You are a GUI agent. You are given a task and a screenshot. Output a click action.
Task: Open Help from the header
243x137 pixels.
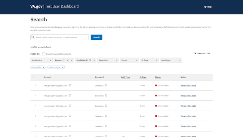click(208, 7)
